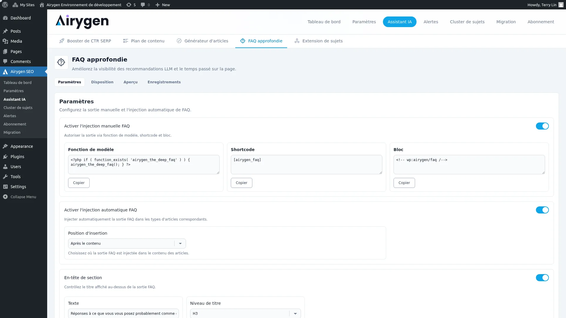Click the Tools wrench icon
The height and width of the screenshot is (318, 566).
pyautogui.click(x=5, y=177)
